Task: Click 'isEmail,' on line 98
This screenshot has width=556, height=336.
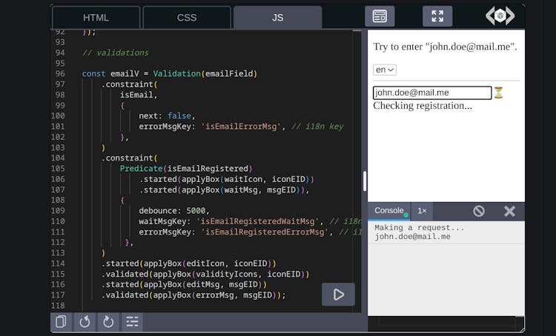Action: (139, 95)
